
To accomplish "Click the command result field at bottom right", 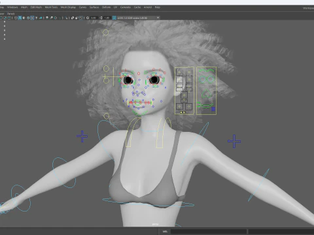I will 281,231.
